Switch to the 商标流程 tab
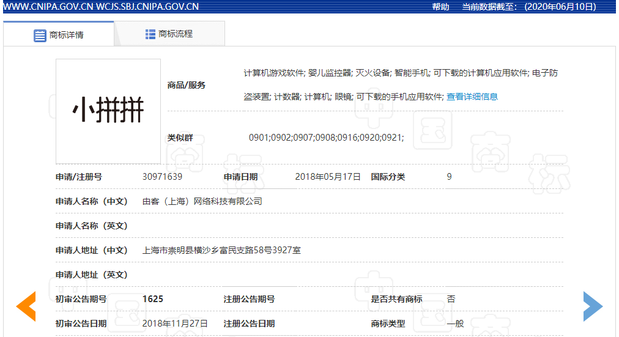 (170, 34)
